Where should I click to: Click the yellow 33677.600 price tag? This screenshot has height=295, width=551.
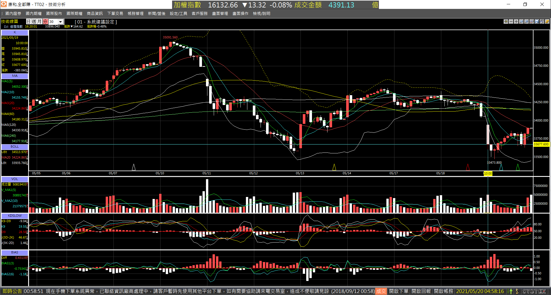(541, 144)
